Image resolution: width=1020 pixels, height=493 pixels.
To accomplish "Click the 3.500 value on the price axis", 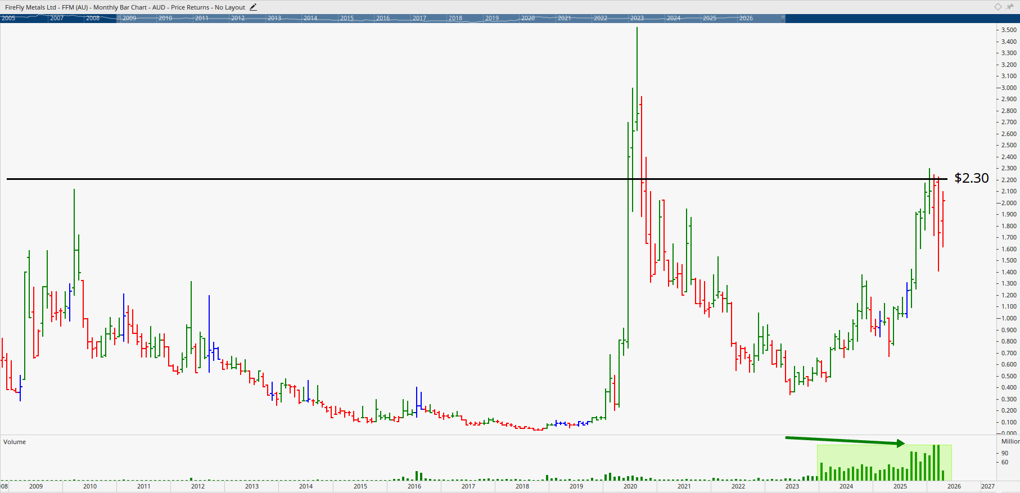I will 1009,30.
